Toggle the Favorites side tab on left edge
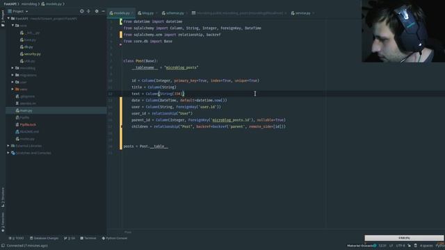The height and width of the screenshot is (250, 445). [3, 222]
